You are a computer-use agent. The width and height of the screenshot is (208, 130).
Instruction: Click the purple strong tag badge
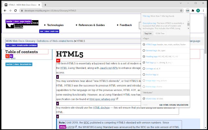(62, 127)
